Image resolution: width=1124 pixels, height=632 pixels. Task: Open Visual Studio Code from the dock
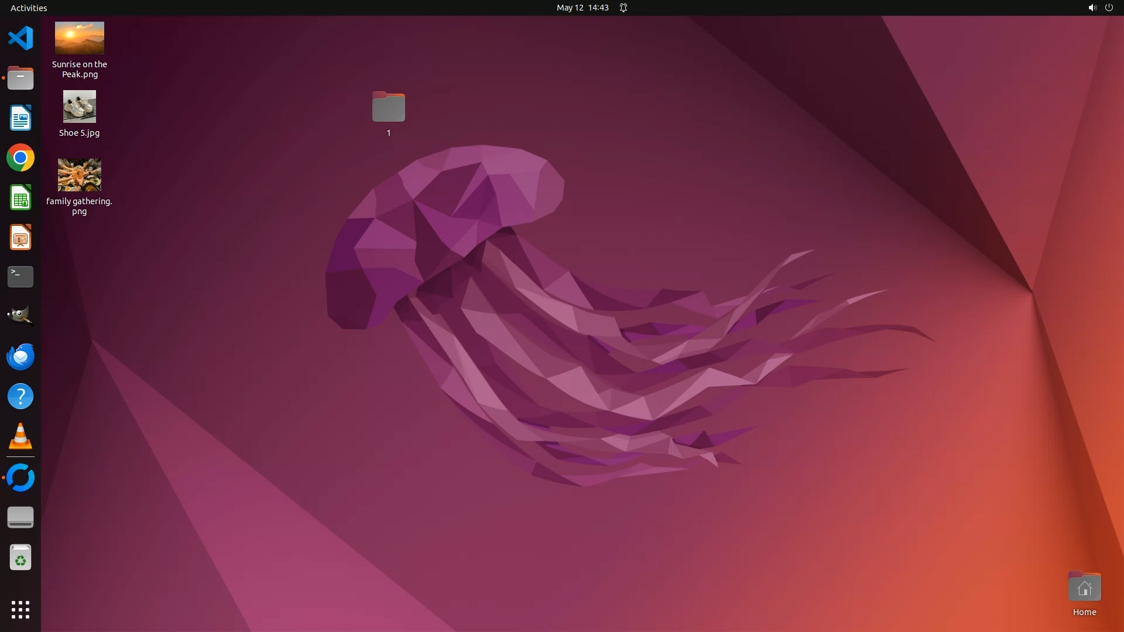coord(20,39)
